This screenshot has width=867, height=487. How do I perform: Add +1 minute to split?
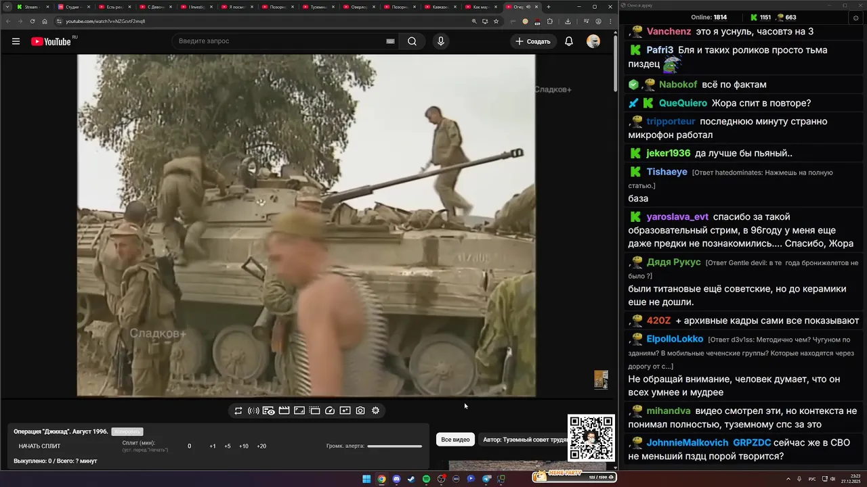[213, 446]
